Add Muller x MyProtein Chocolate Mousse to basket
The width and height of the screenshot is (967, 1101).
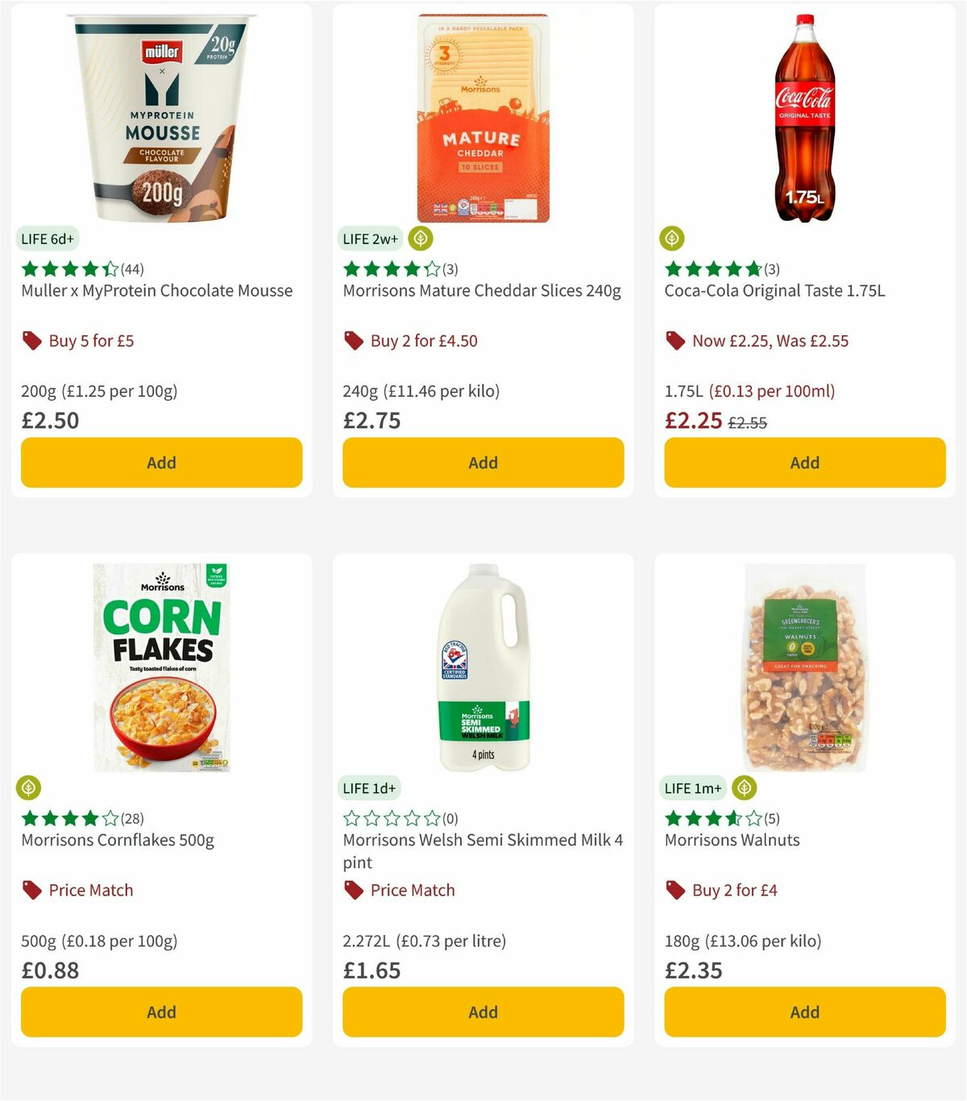tap(161, 463)
